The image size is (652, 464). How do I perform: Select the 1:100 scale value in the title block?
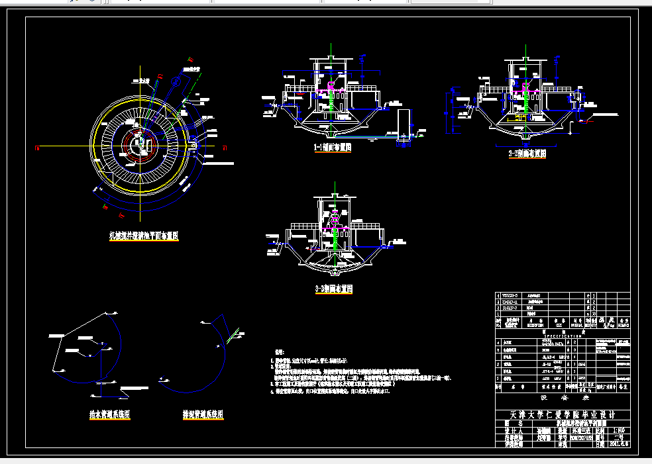click(x=619, y=430)
